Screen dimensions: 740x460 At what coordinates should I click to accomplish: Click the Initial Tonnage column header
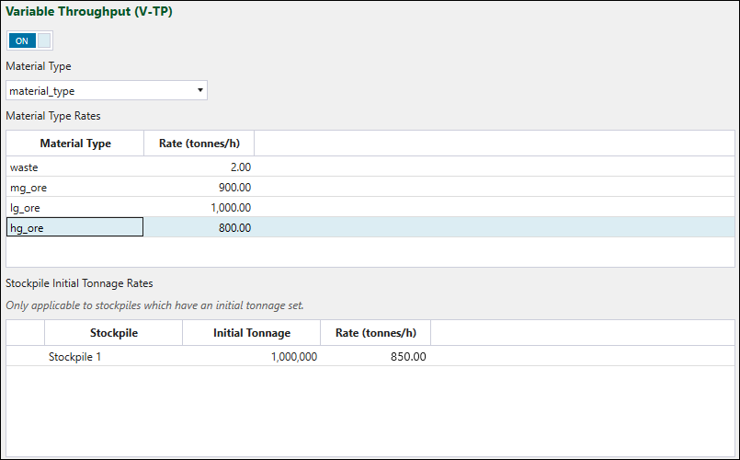point(252,333)
